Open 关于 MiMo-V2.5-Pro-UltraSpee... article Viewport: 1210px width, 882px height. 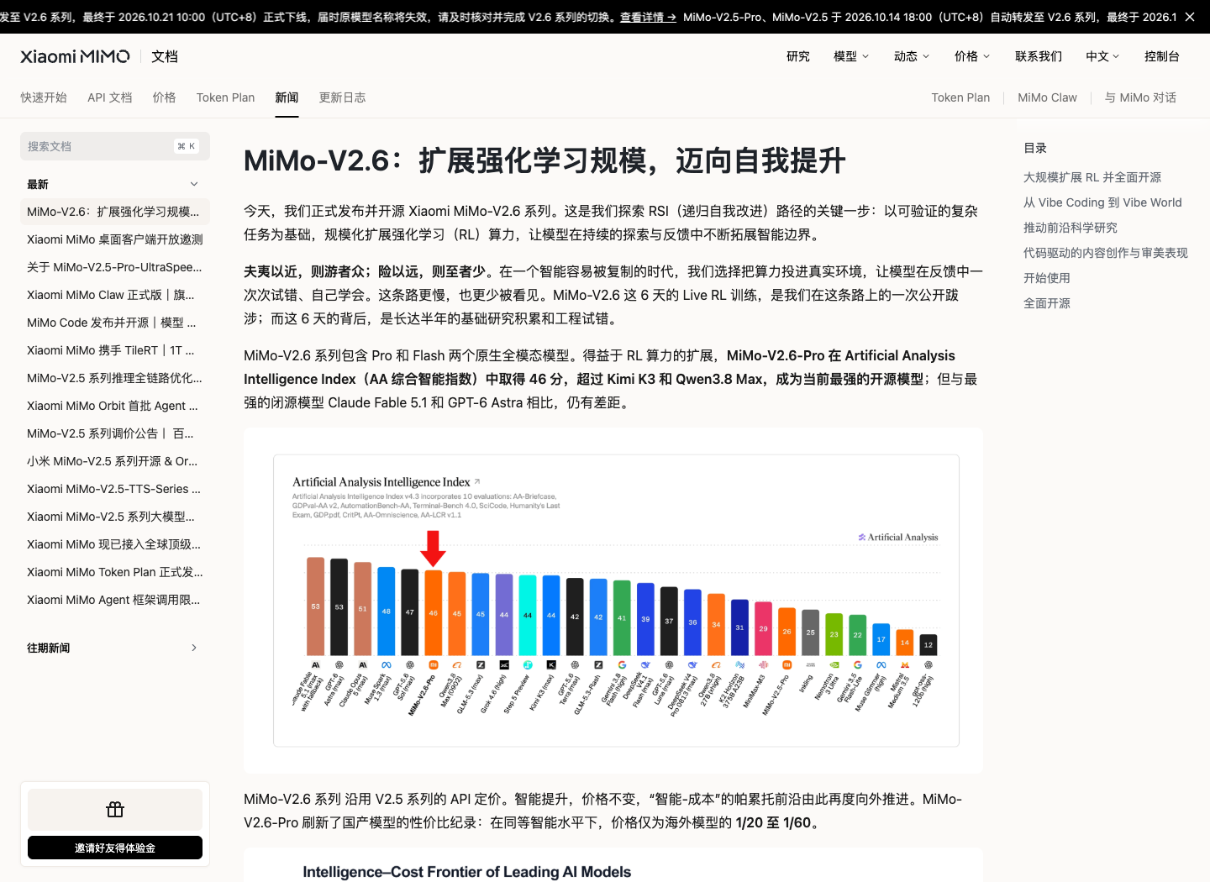click(x=115, y=267)
